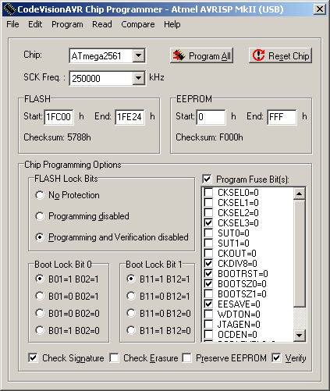The height and width of the screenshot is (391, 330).
Task: Click fuse list scroll up arrow
Action: [x=300, y=194]
